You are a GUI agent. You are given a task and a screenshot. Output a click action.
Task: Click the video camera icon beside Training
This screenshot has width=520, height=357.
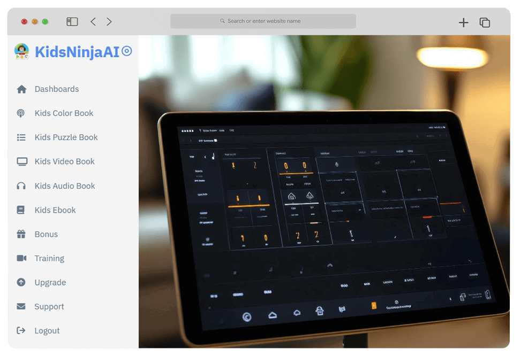tap(21, 258)
